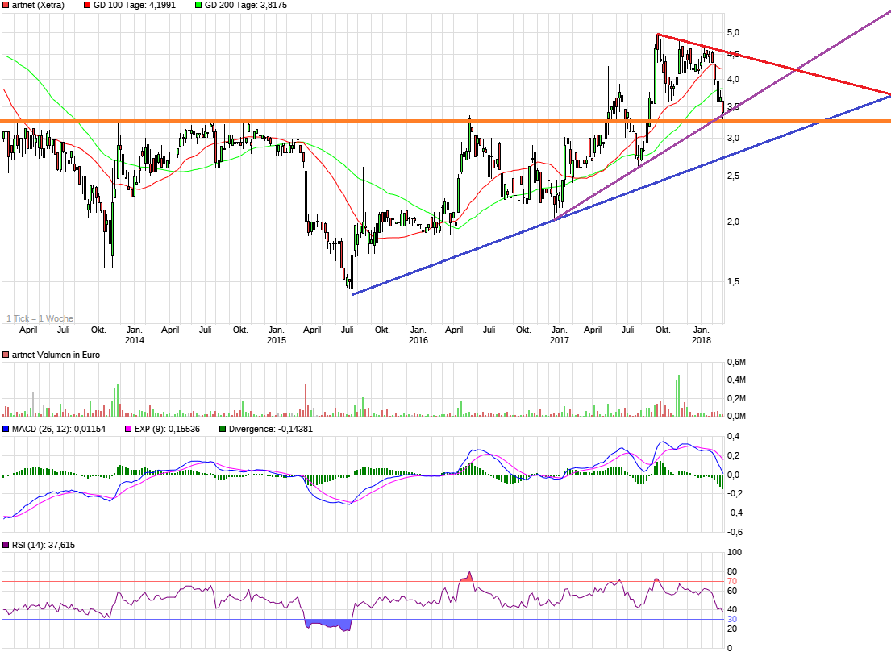Image resolution: width=891 pixels, height=656 pixels.
Task: Click the purple RSI (14) legend square
Action: [6, 546]
